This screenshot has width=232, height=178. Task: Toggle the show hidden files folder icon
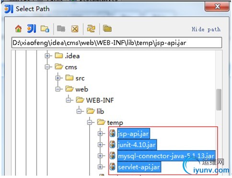[107, 29]
